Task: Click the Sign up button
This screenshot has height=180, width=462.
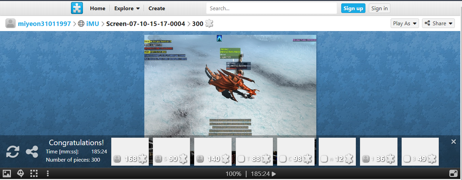Action: coord(353,8)
